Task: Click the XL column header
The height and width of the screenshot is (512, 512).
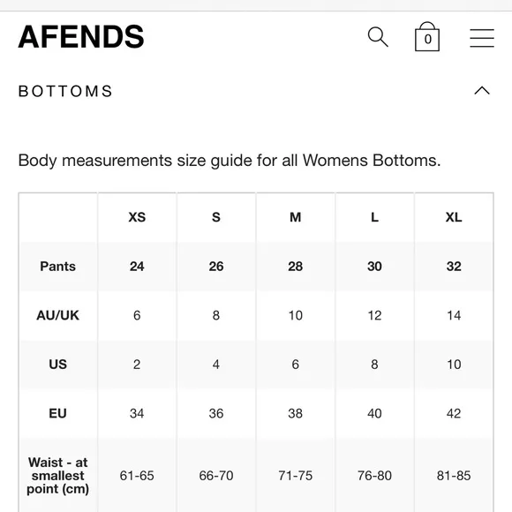Action: pos(454,217)
